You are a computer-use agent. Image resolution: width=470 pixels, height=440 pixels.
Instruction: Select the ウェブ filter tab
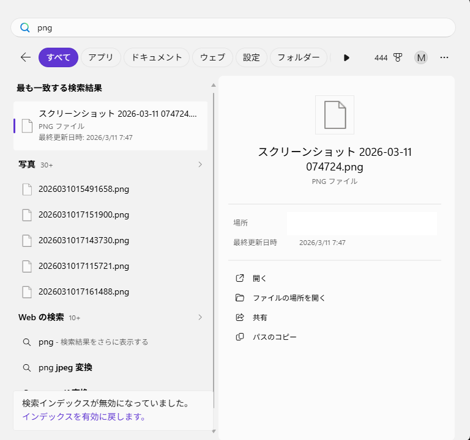(212, 57)
